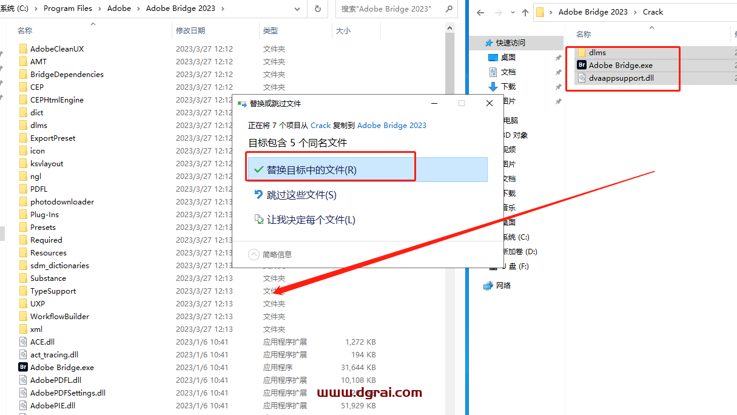737x415 pixels.
Task: Open recent locations dropdown beside back arrow
Action: pos(511,12)
